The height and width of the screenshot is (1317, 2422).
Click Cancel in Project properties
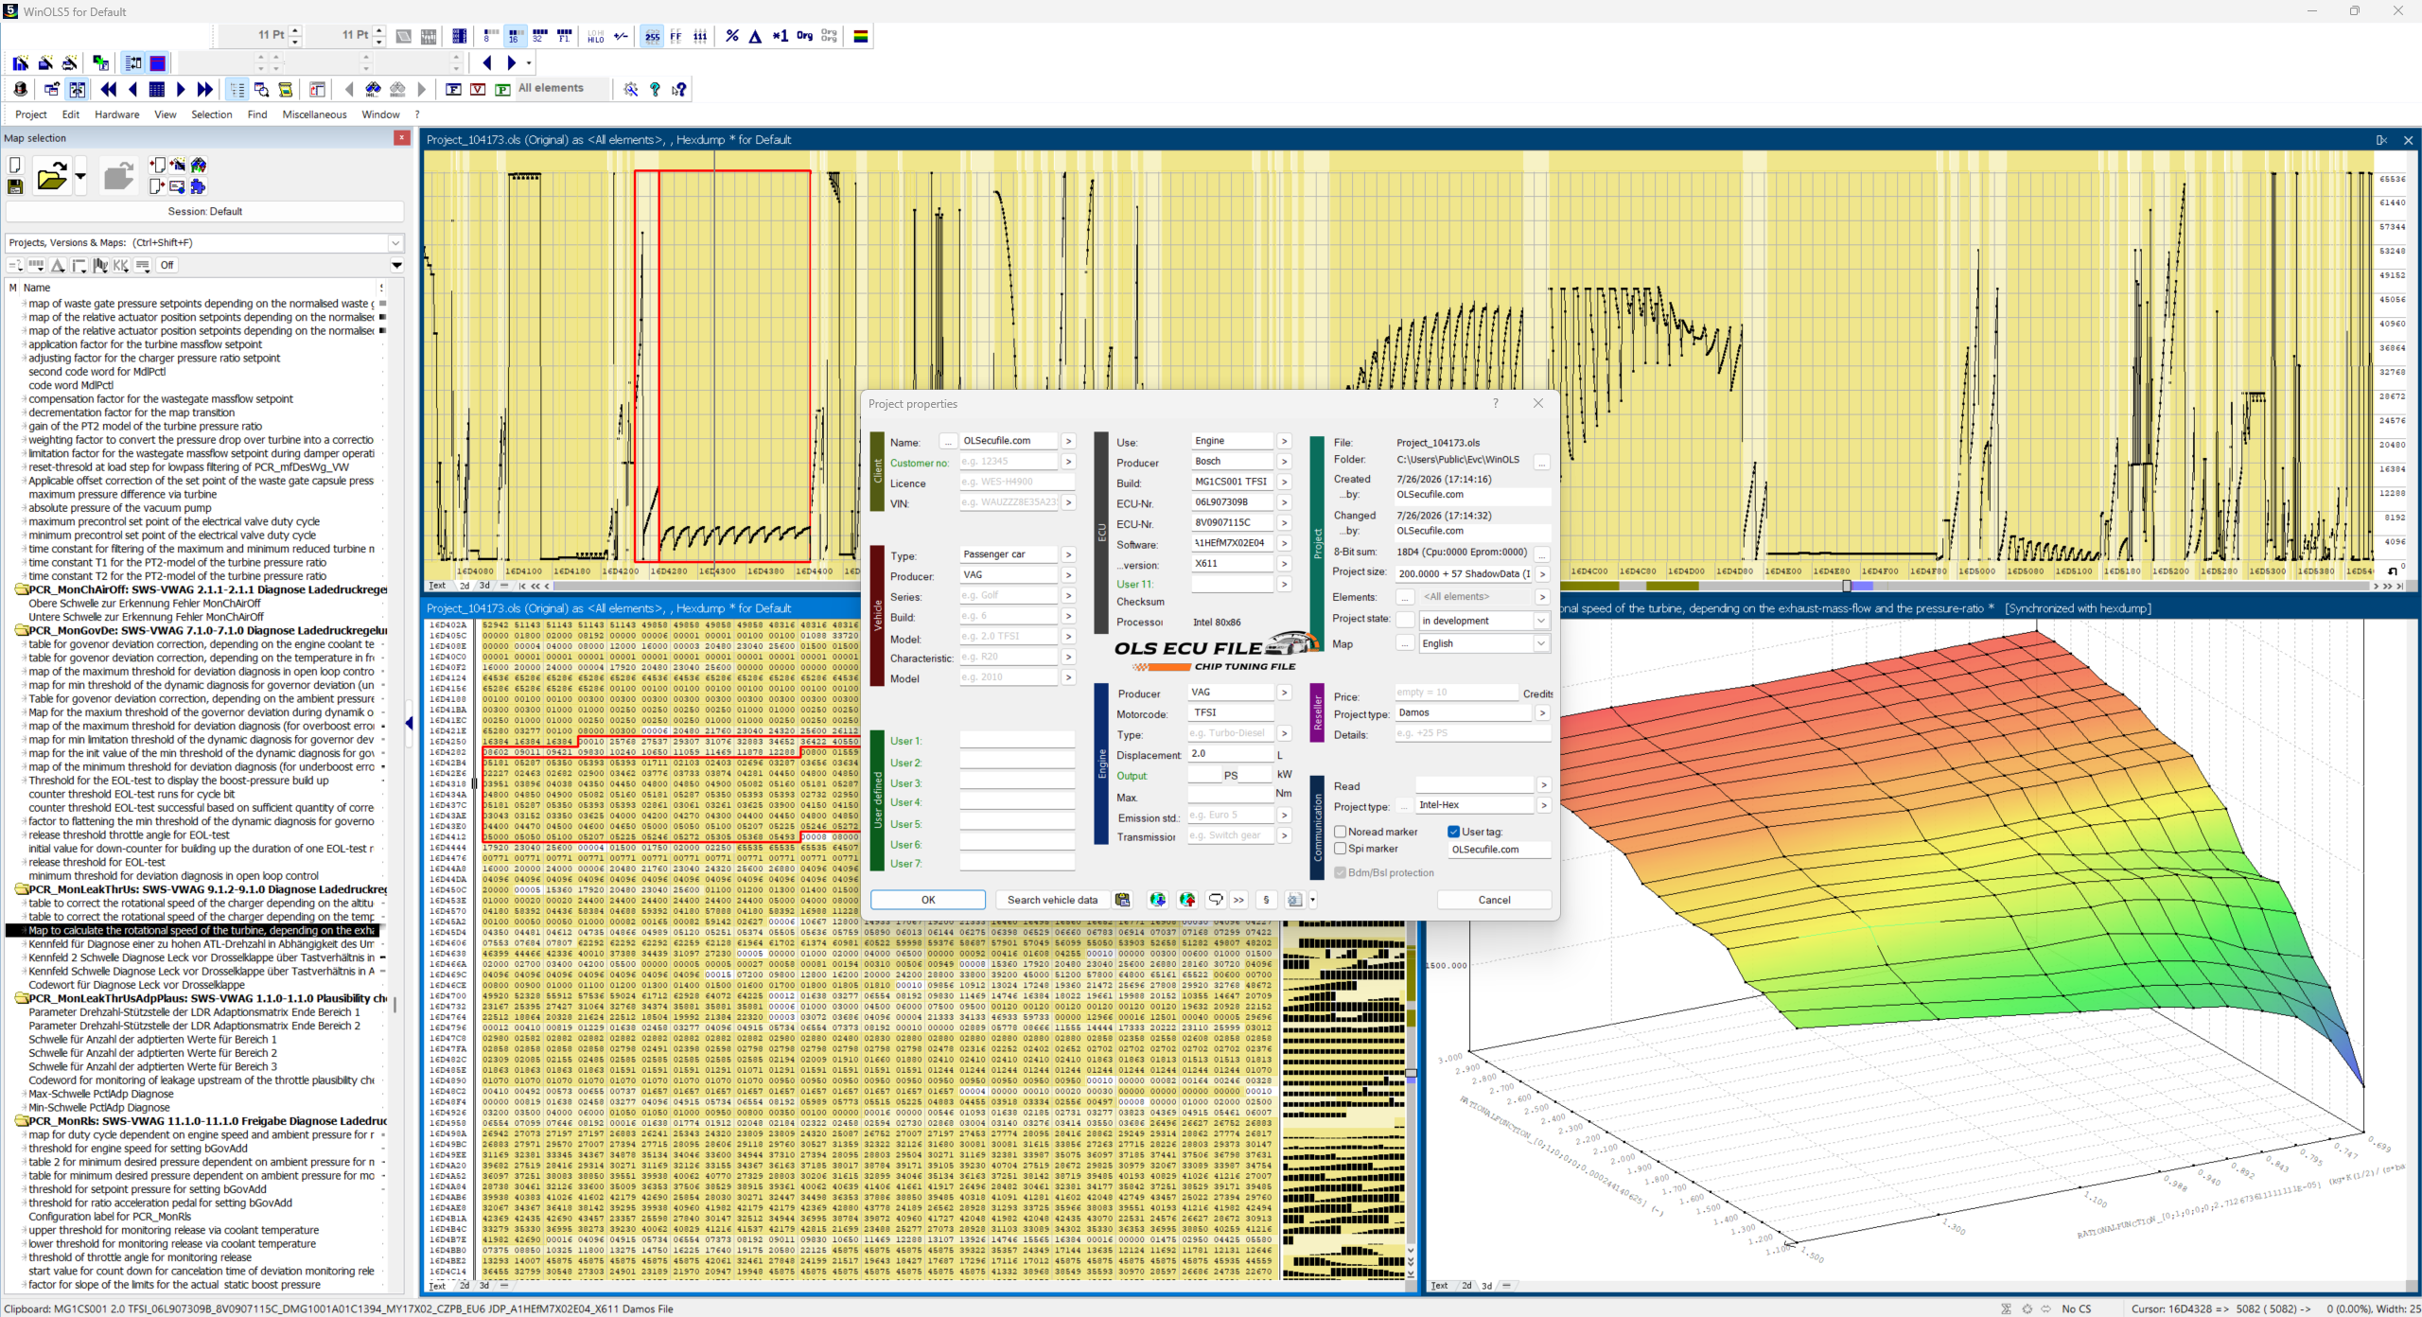1494,900
